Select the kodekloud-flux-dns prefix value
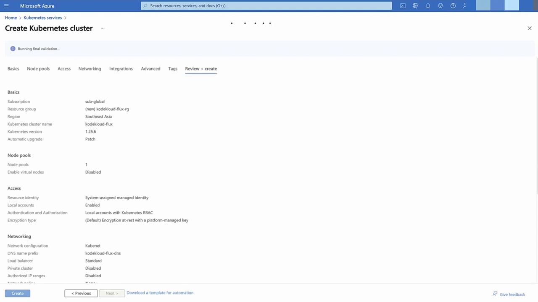Screen dimensions: 538x302 [103, 253]
